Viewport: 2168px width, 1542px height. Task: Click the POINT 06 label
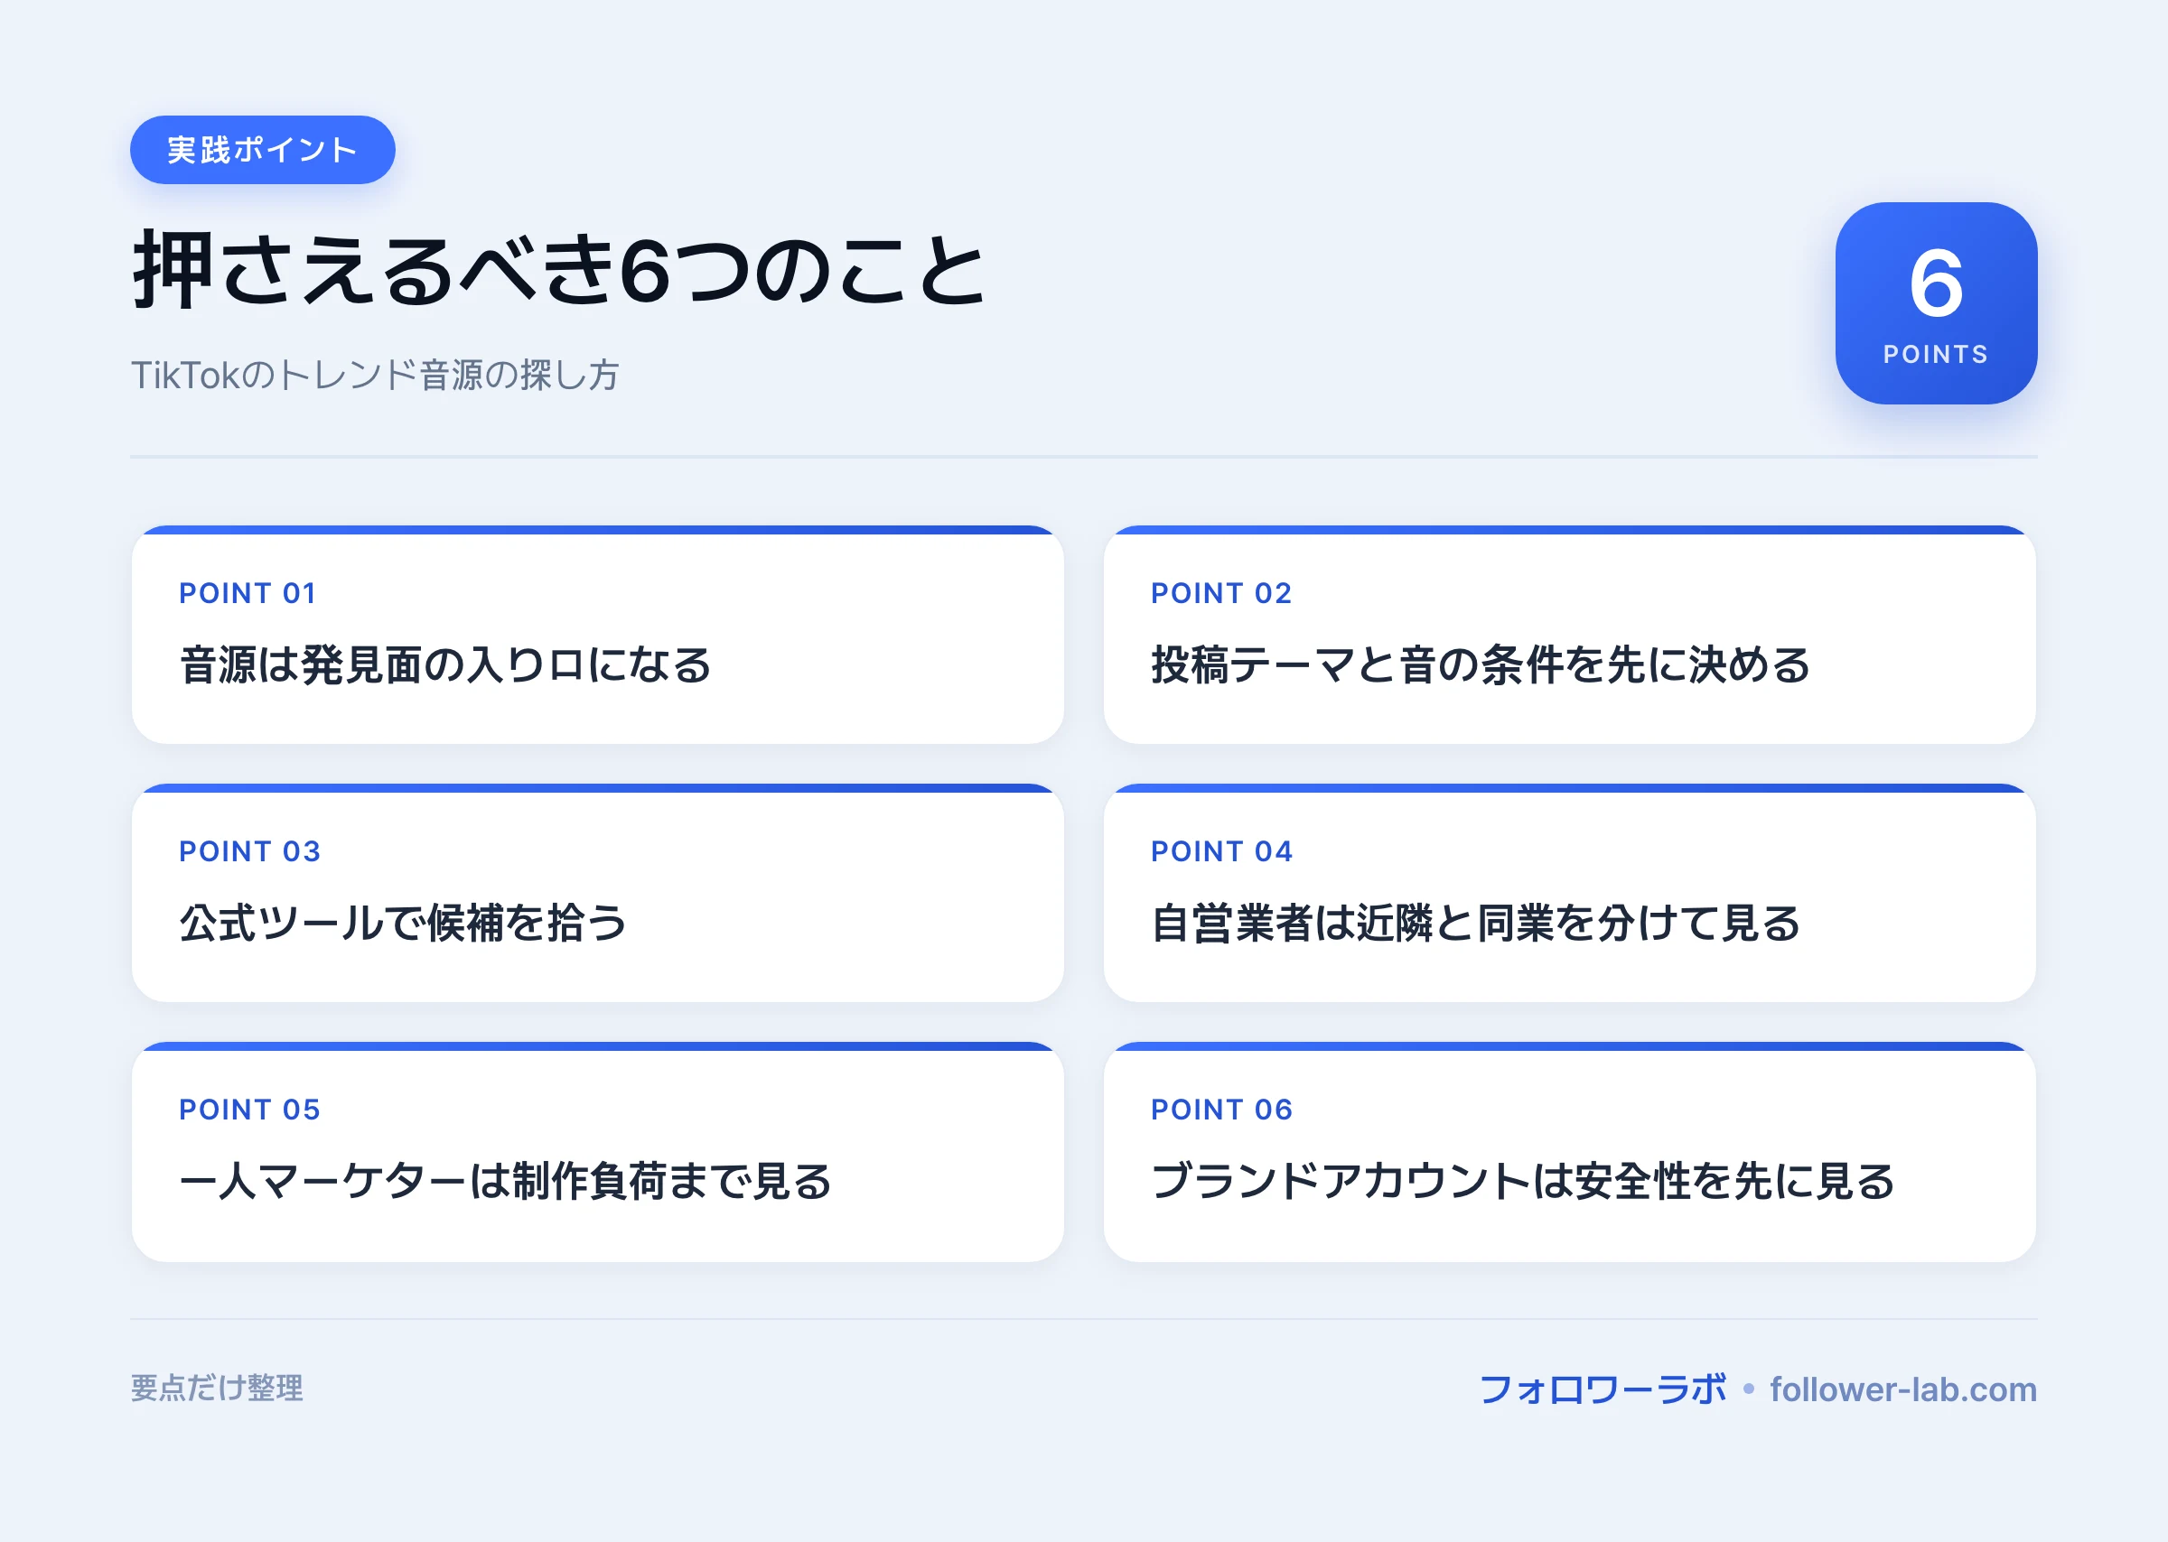click(x=1221, y=1110)
